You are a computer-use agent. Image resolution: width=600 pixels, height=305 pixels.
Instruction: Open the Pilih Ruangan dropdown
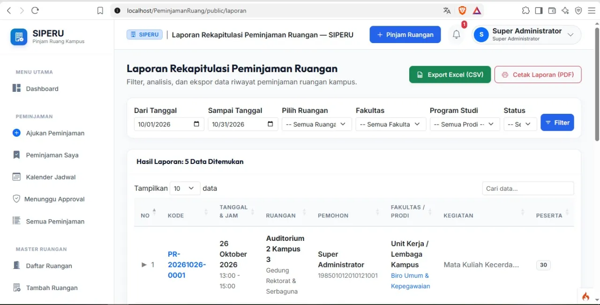317,124
